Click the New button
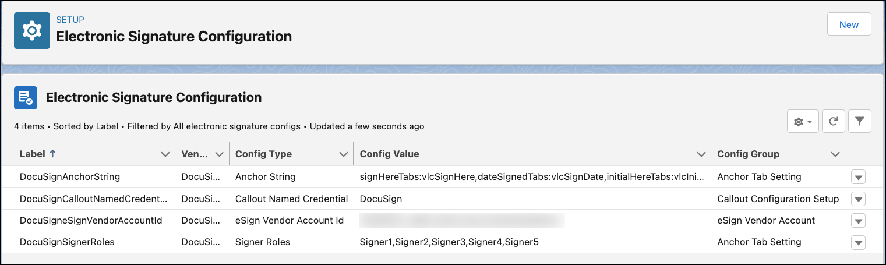 pos(849,24)
